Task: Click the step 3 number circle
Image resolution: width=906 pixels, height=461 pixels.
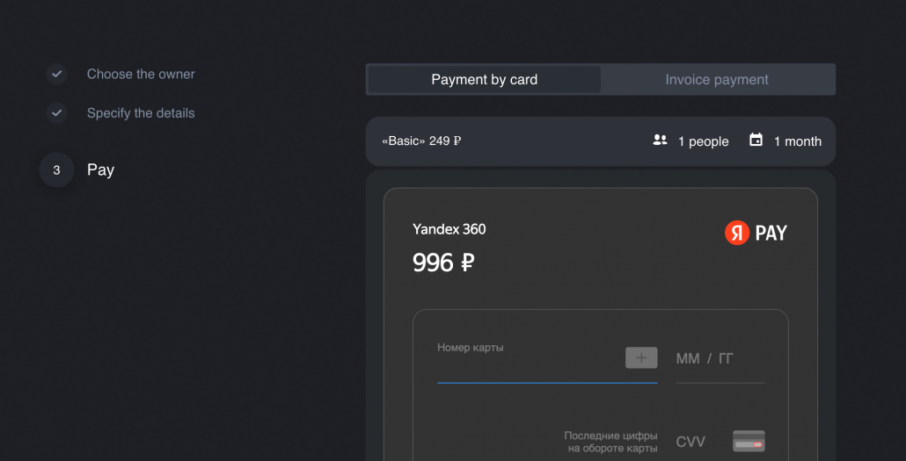Action: [x=56, y=169]
